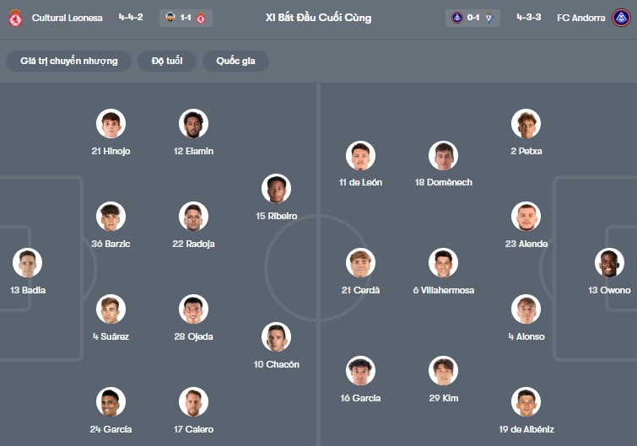Screen dimensions: 637x446
Task: Click the Cultural Leonesa team name
Action: [x=67, y=18]
